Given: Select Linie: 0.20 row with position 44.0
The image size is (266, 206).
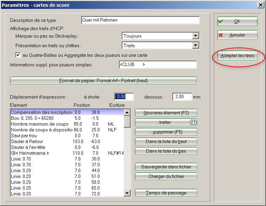Looking at the screenshot, I should (x=67, y=170).
